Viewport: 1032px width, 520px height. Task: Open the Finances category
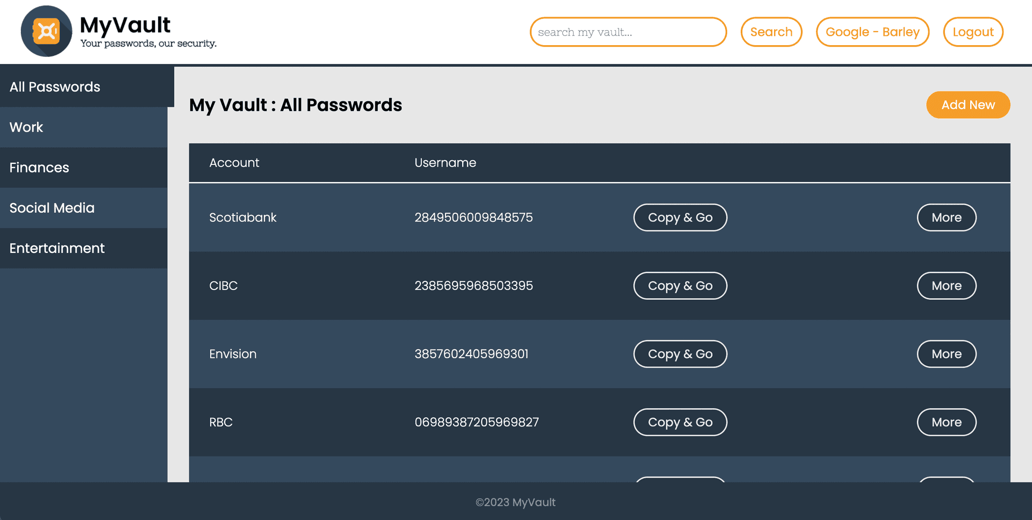[84, 168]
